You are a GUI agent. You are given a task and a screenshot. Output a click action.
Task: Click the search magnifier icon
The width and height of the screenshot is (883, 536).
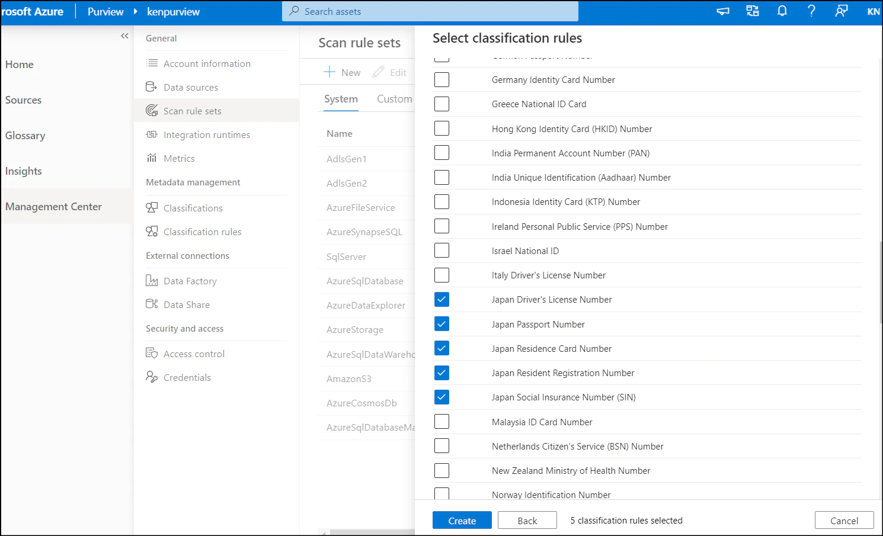click(294, 11)
